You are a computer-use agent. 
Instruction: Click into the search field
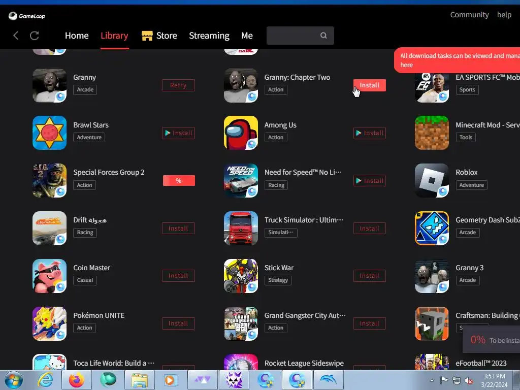[300, 36]
